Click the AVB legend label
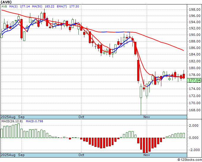This screenshot has height=162, width=202. click(x=4, y=7)
